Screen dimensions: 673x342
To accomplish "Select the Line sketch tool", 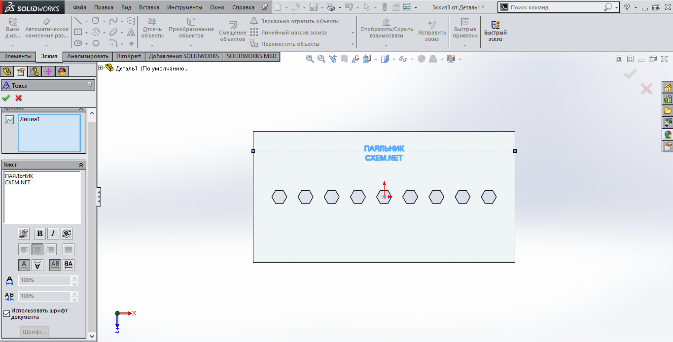I will tap(77, 21).
